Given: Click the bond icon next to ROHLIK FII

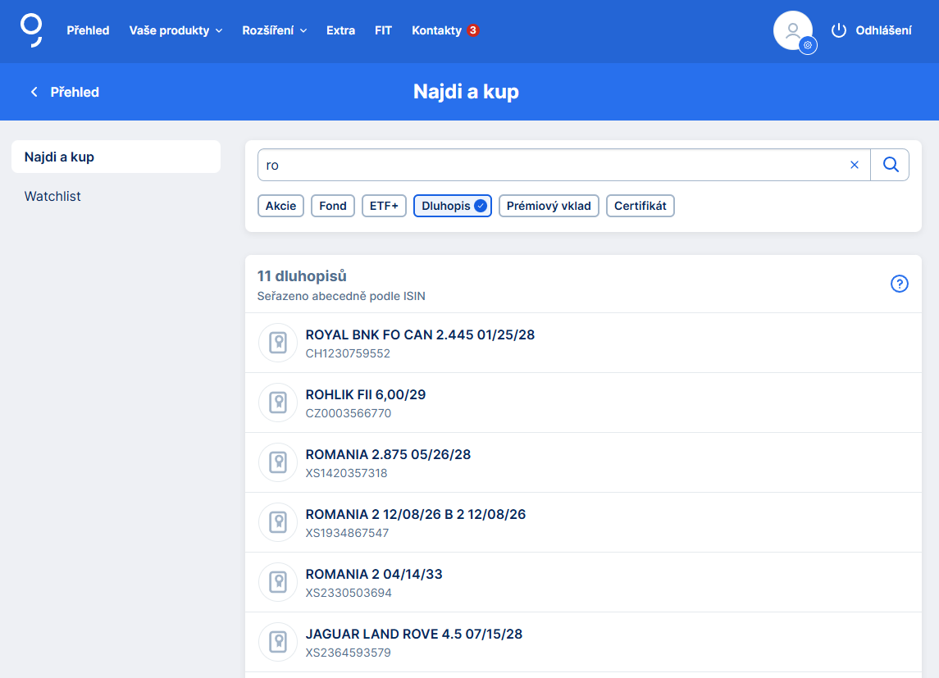Looking at the screenshot, I should pyautogui.click(x=278, y=403).
